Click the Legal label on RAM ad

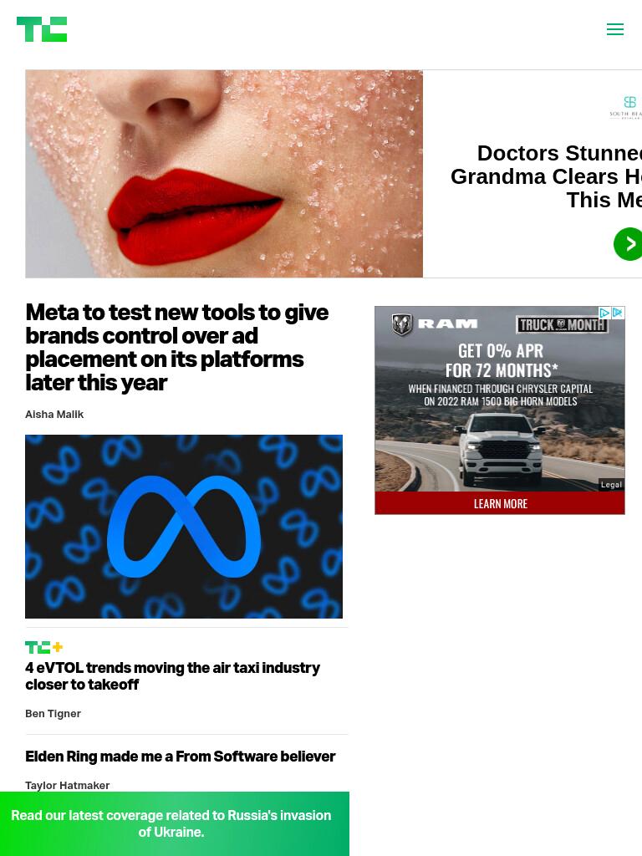pos(611,485)
